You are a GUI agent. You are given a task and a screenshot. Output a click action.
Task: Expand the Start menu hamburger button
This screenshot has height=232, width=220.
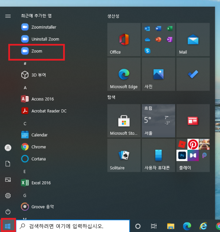tap(8, 16)
